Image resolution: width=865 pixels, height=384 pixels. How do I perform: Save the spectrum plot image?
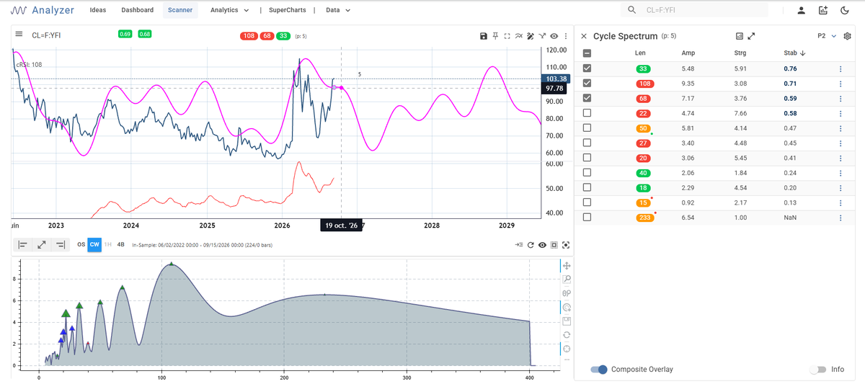click(x=567, y=321)
